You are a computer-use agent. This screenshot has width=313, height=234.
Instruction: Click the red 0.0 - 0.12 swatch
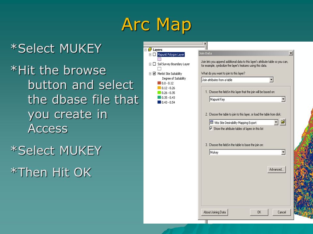click(159, 83)
